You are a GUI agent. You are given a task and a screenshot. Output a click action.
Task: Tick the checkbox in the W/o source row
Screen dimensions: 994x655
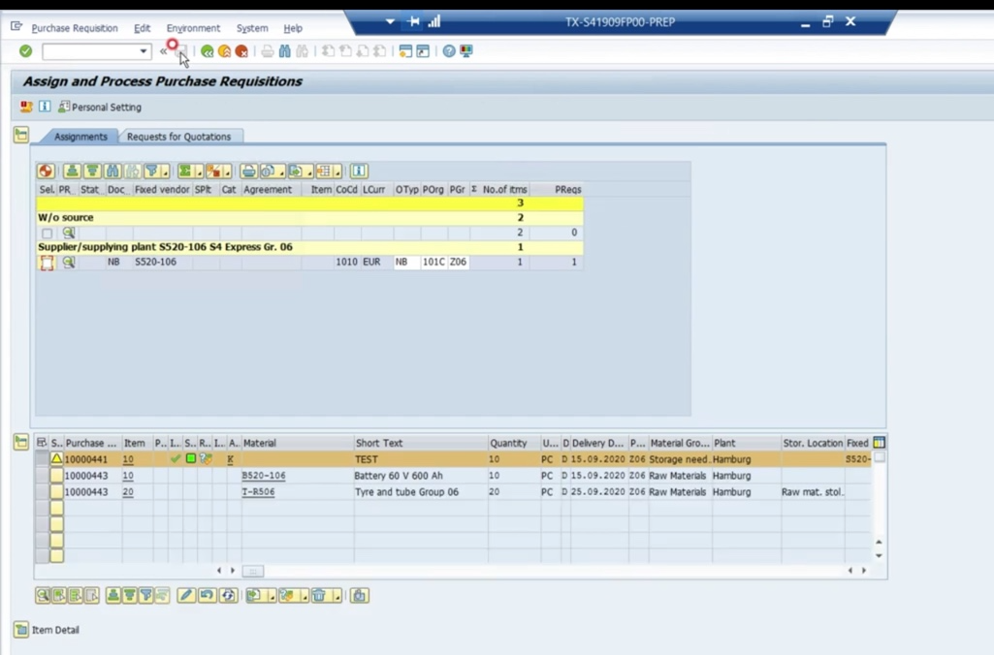click(x=47, y=234)
